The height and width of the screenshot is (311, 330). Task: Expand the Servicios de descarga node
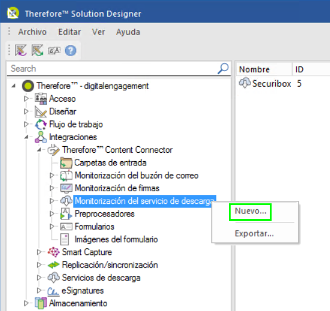(39, 277)
